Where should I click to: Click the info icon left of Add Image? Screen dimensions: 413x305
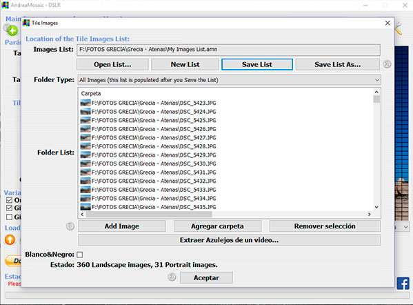pos(70,226)
